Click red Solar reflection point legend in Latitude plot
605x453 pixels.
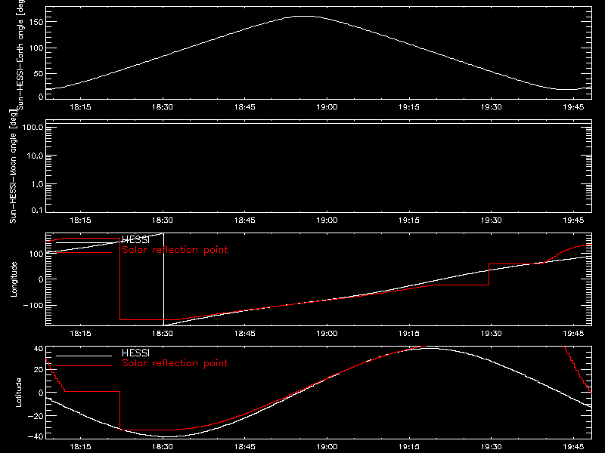[175, 363]
